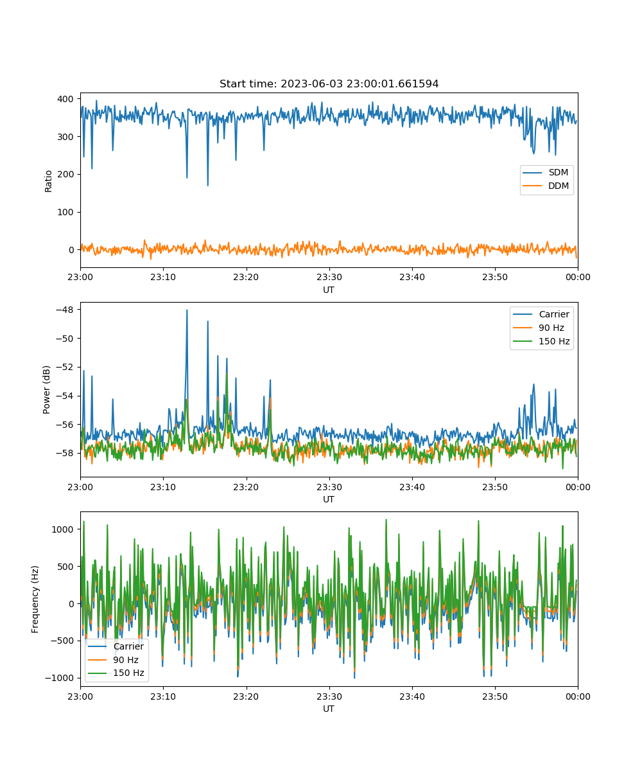Select 90 Hz in the Power plot legend

tap(542, 328)
